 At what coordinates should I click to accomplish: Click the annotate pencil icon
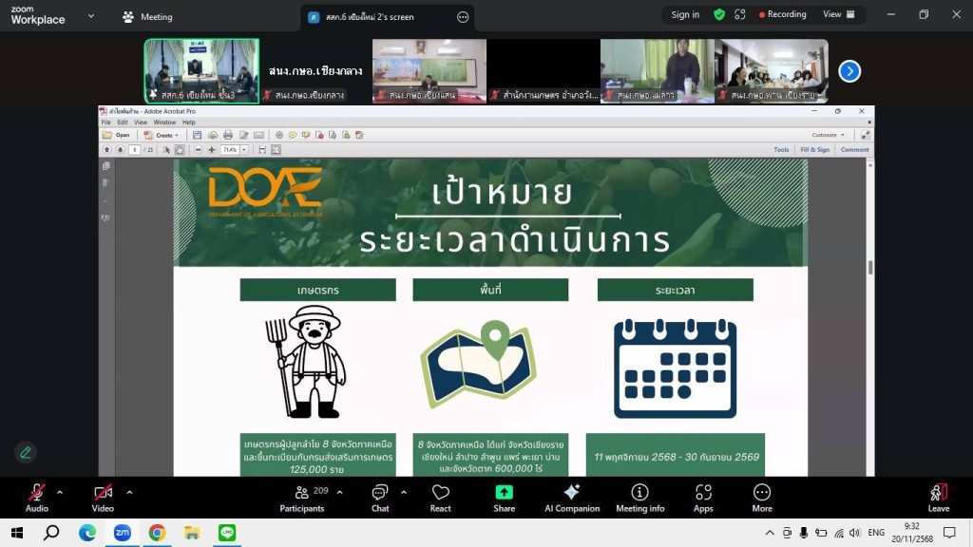[26, 452]
